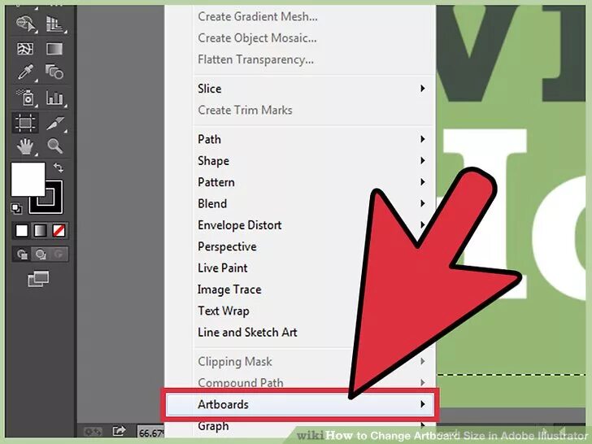The image size is (592, 444).
Task: Select the Slice tool icon
Action: pos(55,123)
